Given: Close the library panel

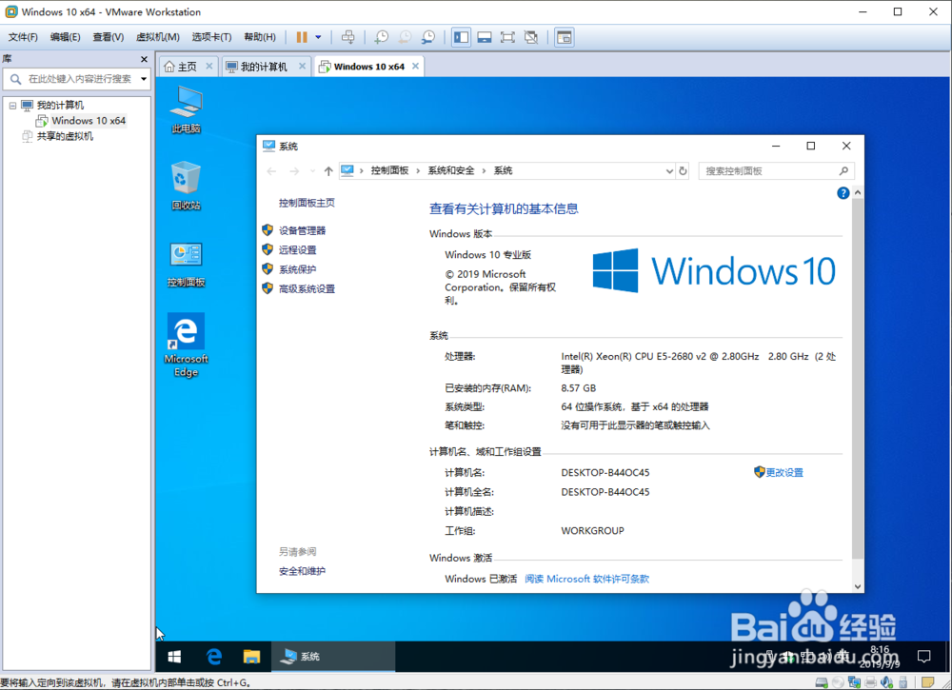Looking at the screenshot, I should (x=144, y=59).
